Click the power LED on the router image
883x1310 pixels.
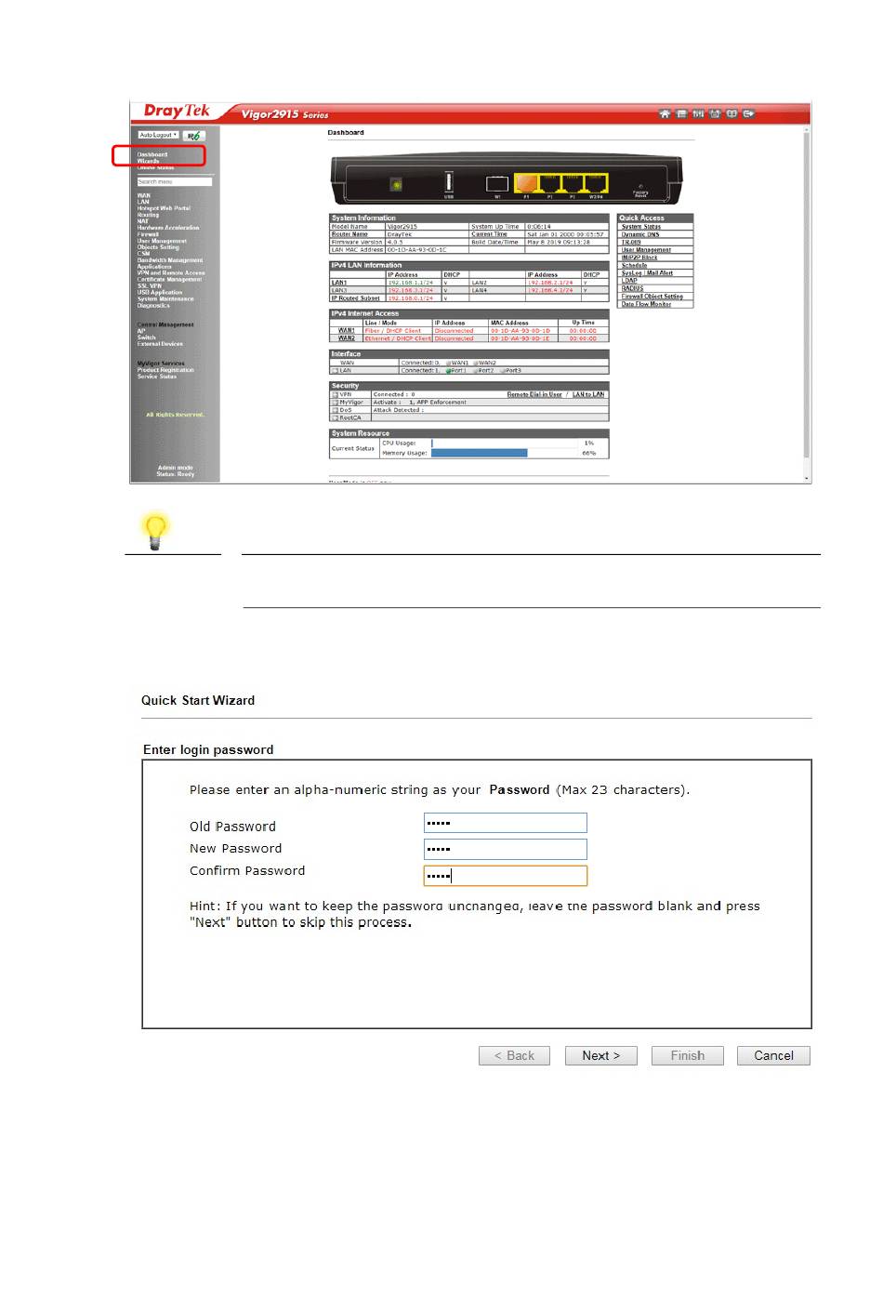[396, 185]
